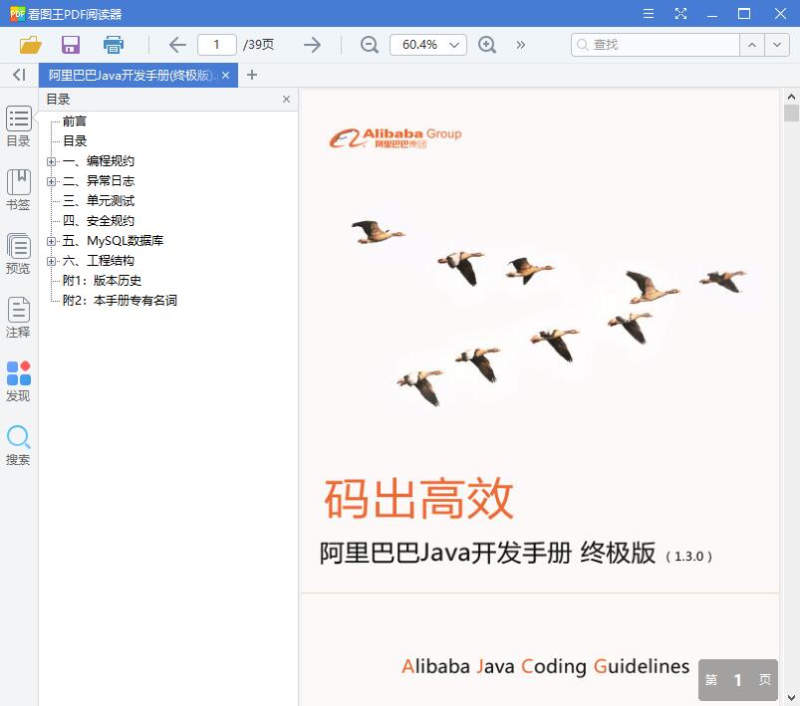Image resolution: width=800 pixels, height=706 pixels.
Task: Jump to 附1：版本历史 section
Action: point(102,281)
